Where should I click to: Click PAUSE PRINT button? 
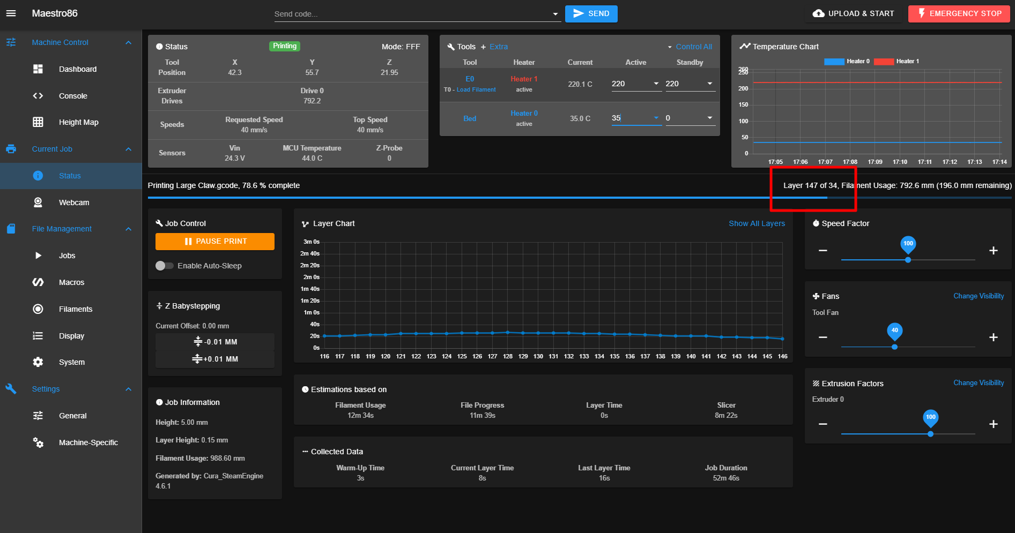pyautogui.click(x=215, y=242)
